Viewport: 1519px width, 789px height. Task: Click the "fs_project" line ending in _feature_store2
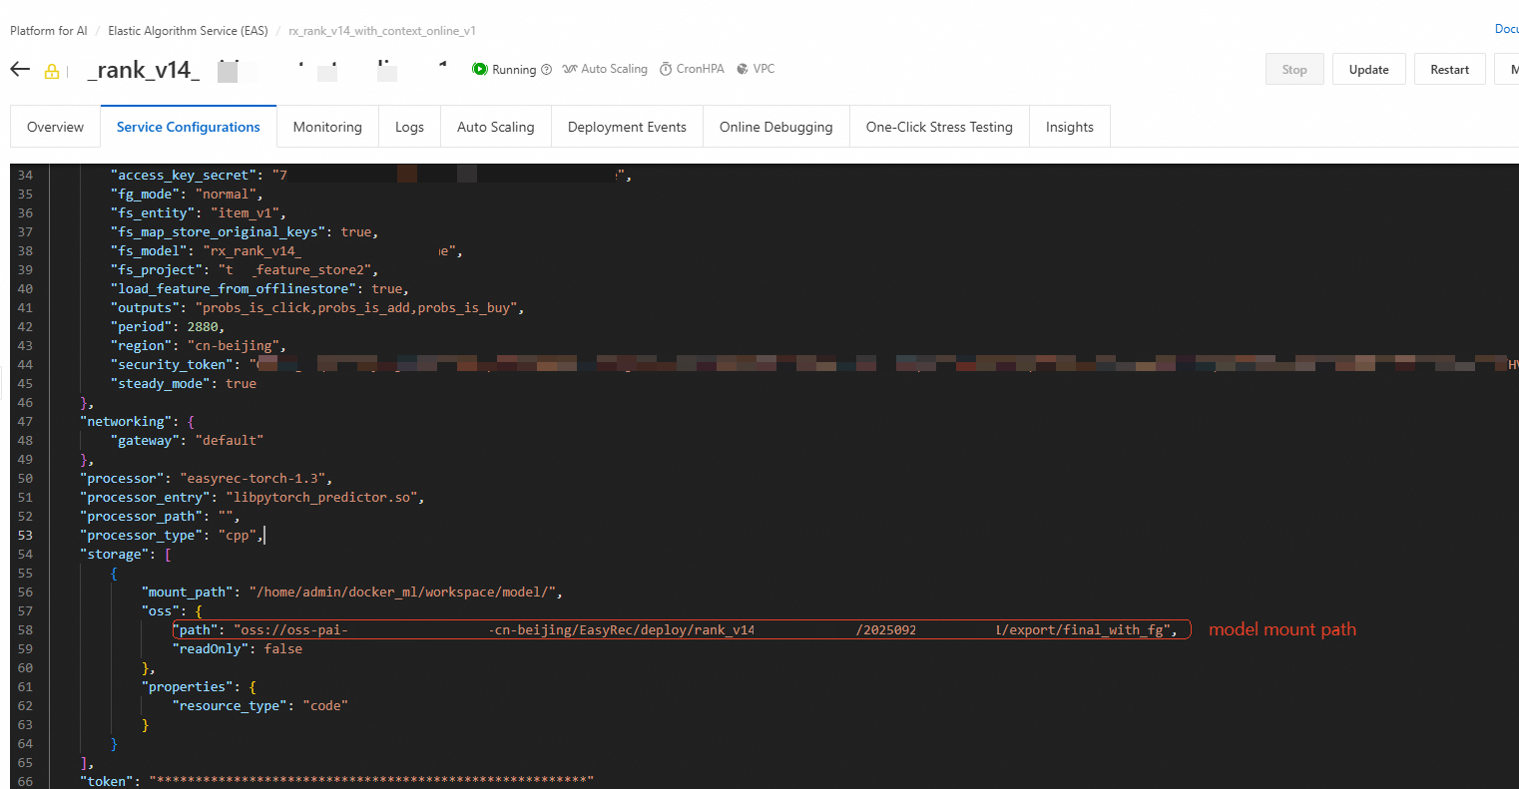tap(245, 270)
